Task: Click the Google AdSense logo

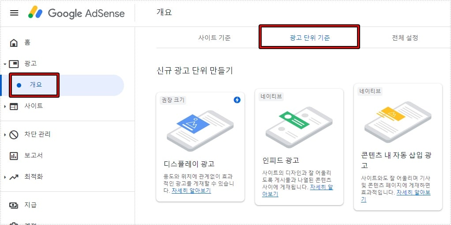Action: coord(77,13)
